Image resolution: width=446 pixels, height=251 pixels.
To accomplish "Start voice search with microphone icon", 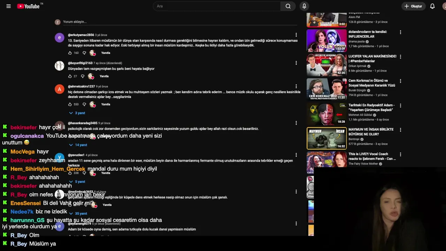I will point(304,6).
